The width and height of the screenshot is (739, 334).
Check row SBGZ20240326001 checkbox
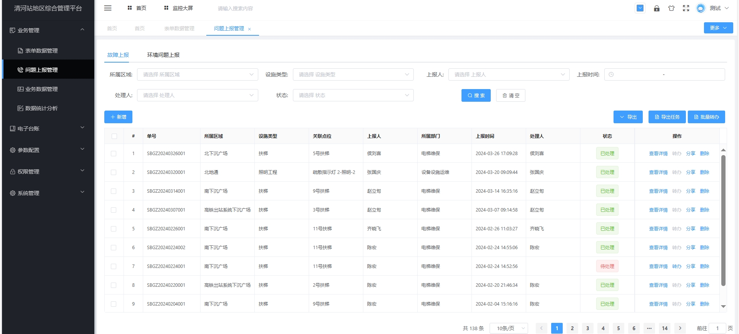coord(114,154)
